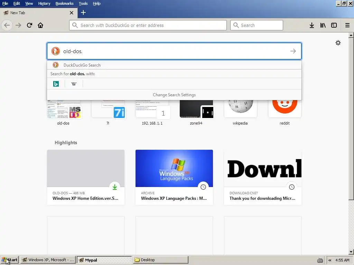The height and width of the screenshot is (265, 354).
Task: Click the forward navigation arrow
Action: [18, 25]
